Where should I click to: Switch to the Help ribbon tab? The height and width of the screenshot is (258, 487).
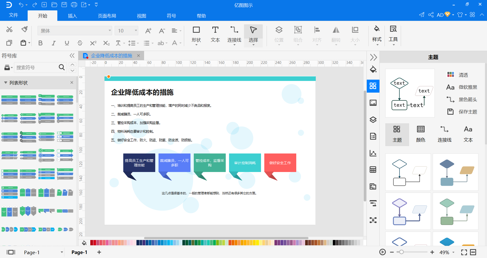tap(201, 16)
